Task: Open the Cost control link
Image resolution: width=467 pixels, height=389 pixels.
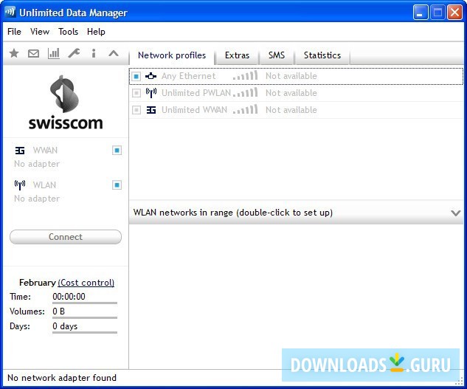Action: click(x=86, y=283)
